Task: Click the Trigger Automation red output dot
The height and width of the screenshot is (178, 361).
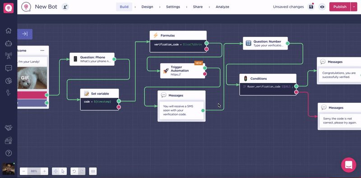Action: point(205,74)
